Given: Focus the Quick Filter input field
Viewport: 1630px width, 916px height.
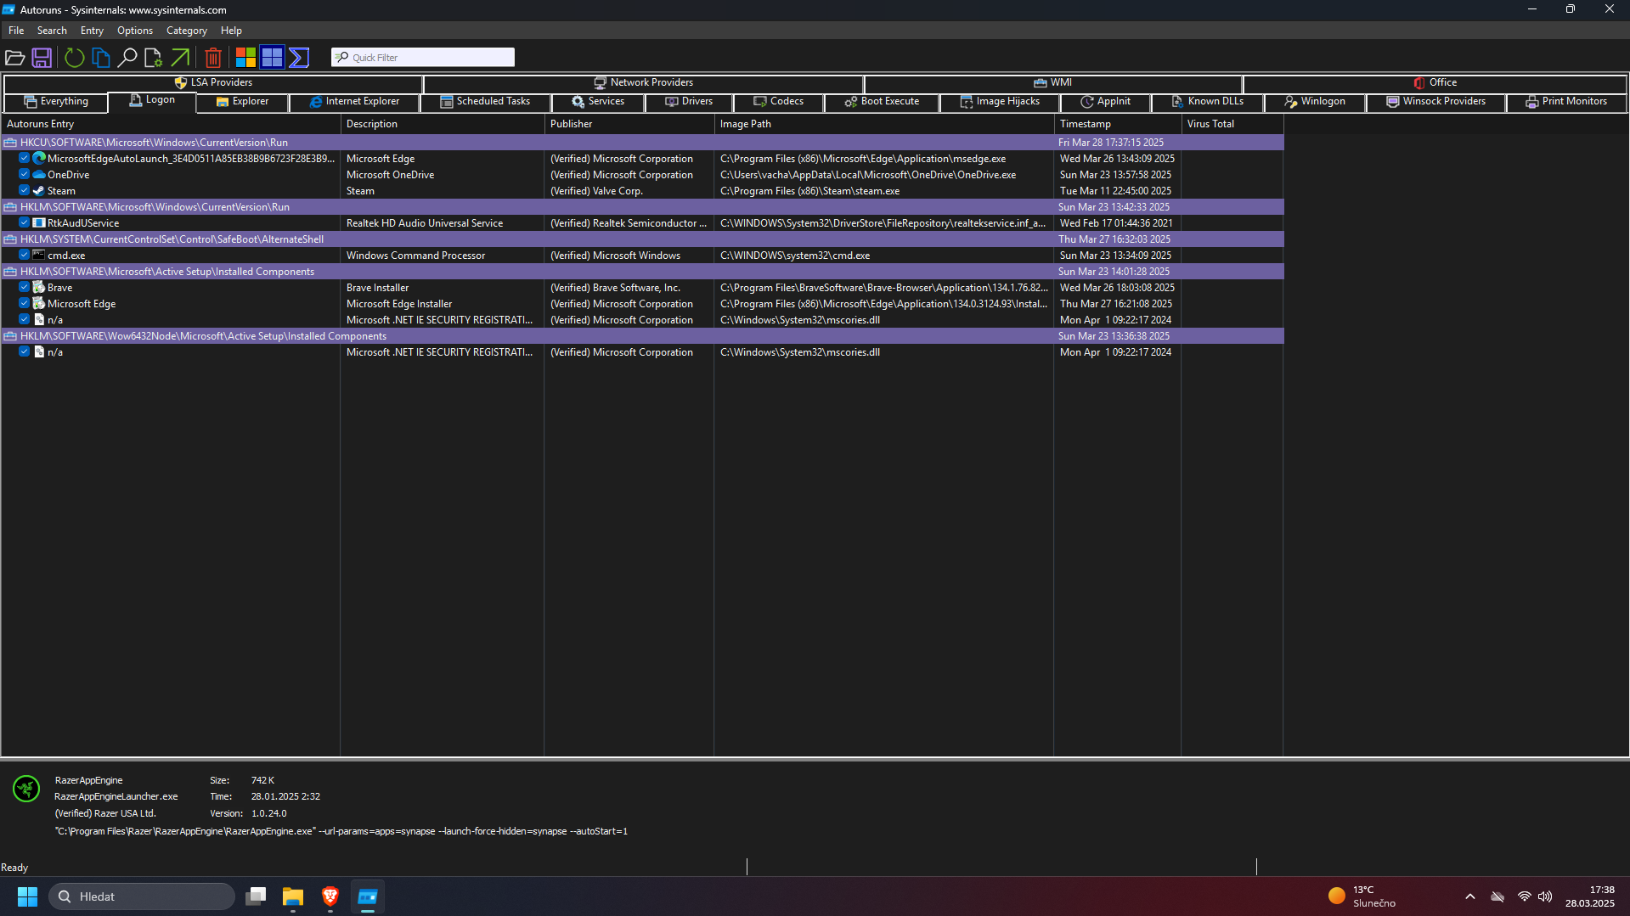Looking at the screenshot, I should pos(423,58).
